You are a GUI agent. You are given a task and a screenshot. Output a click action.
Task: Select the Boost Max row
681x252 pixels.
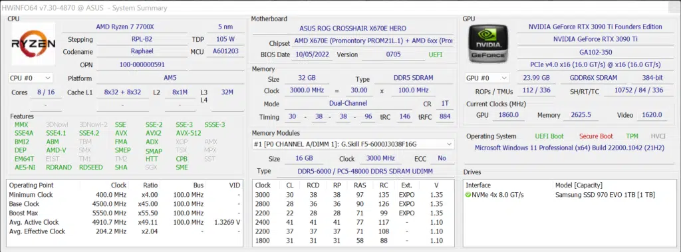124,213
